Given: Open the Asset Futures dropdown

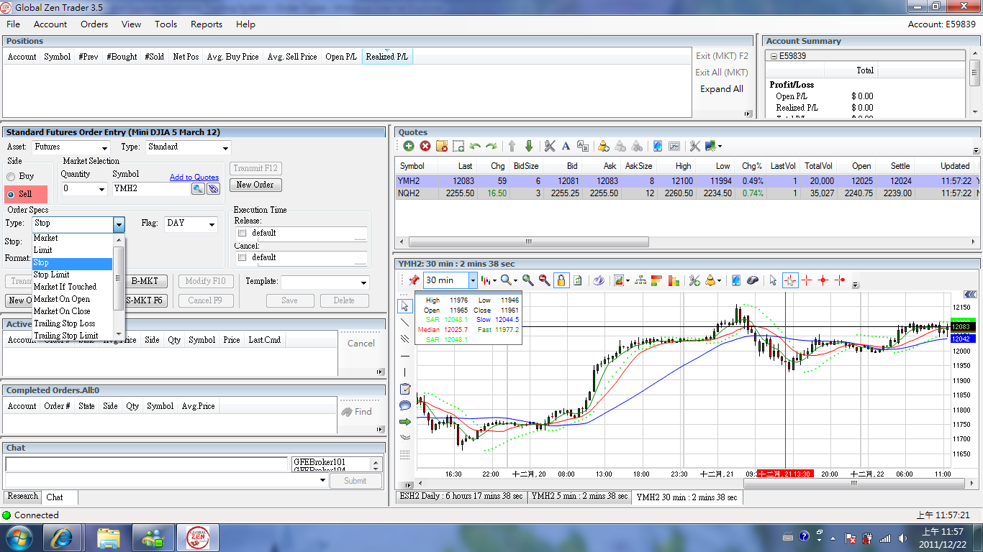Looking at the screenshot, I should click(104, 148).
